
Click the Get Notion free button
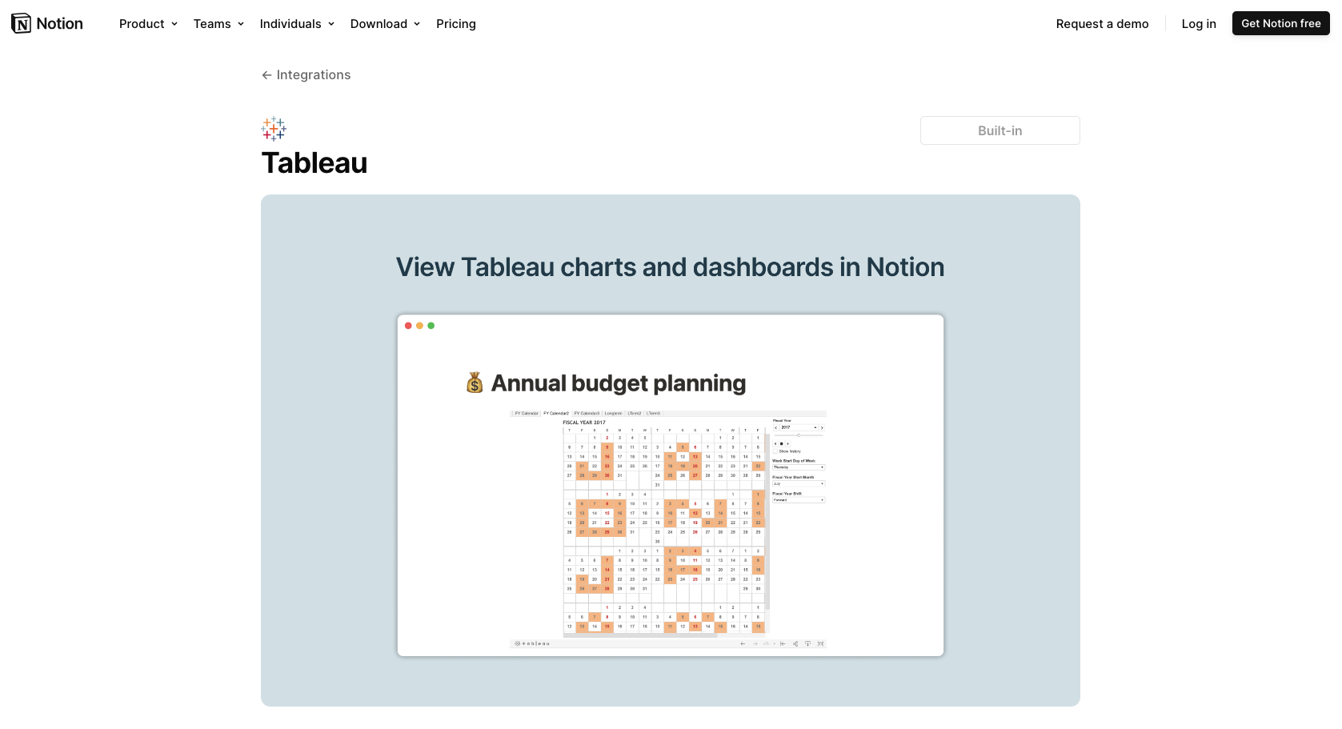pyautogui.click(x=1280, y=23)
